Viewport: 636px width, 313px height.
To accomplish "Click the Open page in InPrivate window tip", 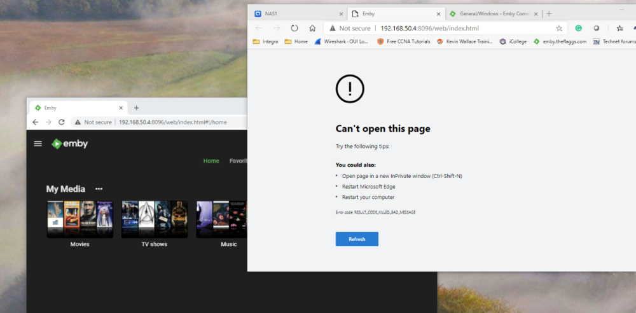I will pyautogui.click(x=402, y=176).
